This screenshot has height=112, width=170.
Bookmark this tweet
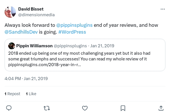pyautogui.click(x=123, y=108)
